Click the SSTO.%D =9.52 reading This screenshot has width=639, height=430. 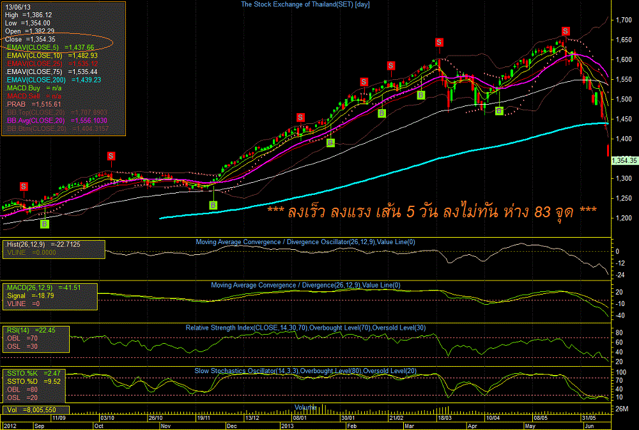click(33, 382)
